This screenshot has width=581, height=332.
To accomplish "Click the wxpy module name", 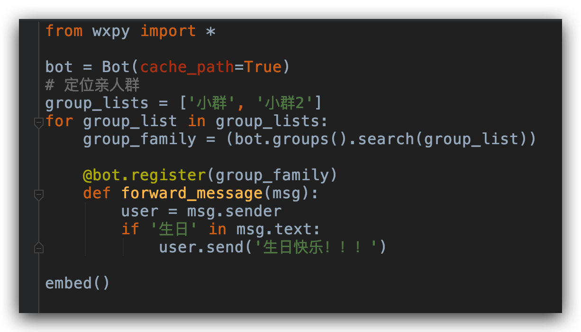I will tap(111, 32).
